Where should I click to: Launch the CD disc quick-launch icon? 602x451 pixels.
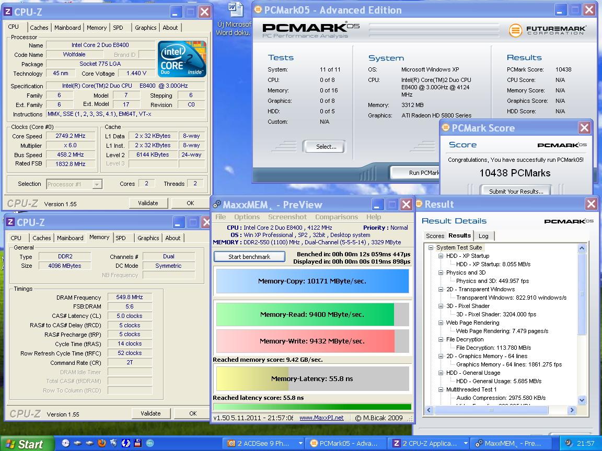65,443
